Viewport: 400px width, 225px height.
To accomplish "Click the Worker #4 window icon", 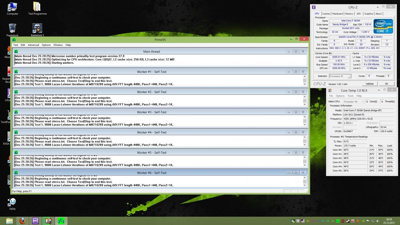I will pos(16,132).
